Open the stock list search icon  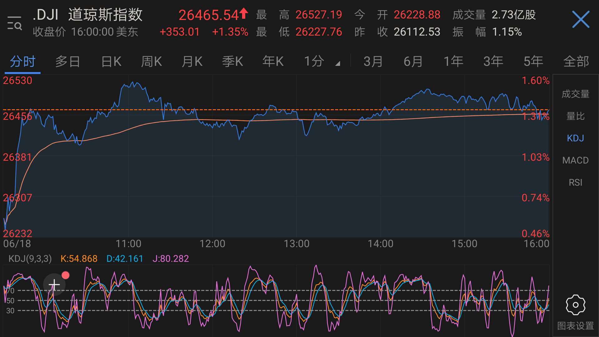[14, 23]
